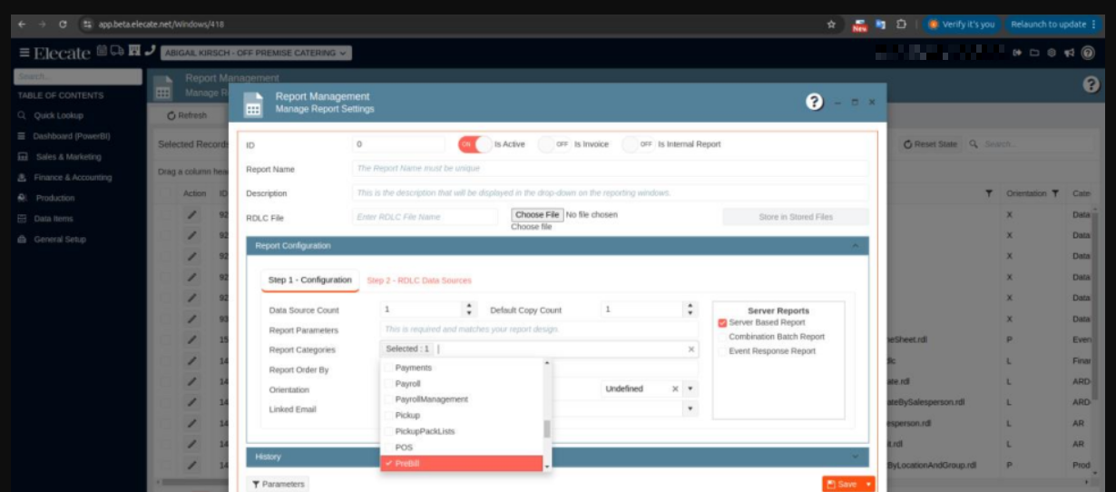Click the megaphone announcements icon in top bar

point(1069,53)
